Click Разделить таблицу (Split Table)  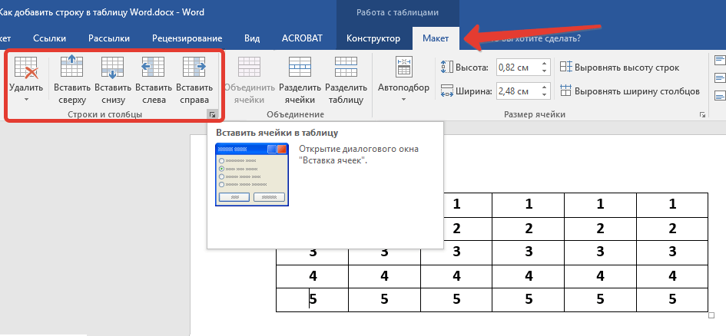tap(344, 81)
